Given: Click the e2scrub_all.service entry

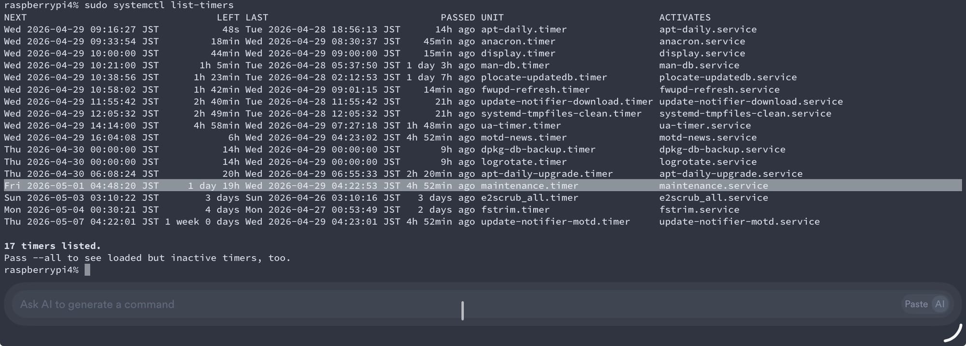Looking at the screenshot, I should (713, 198).
